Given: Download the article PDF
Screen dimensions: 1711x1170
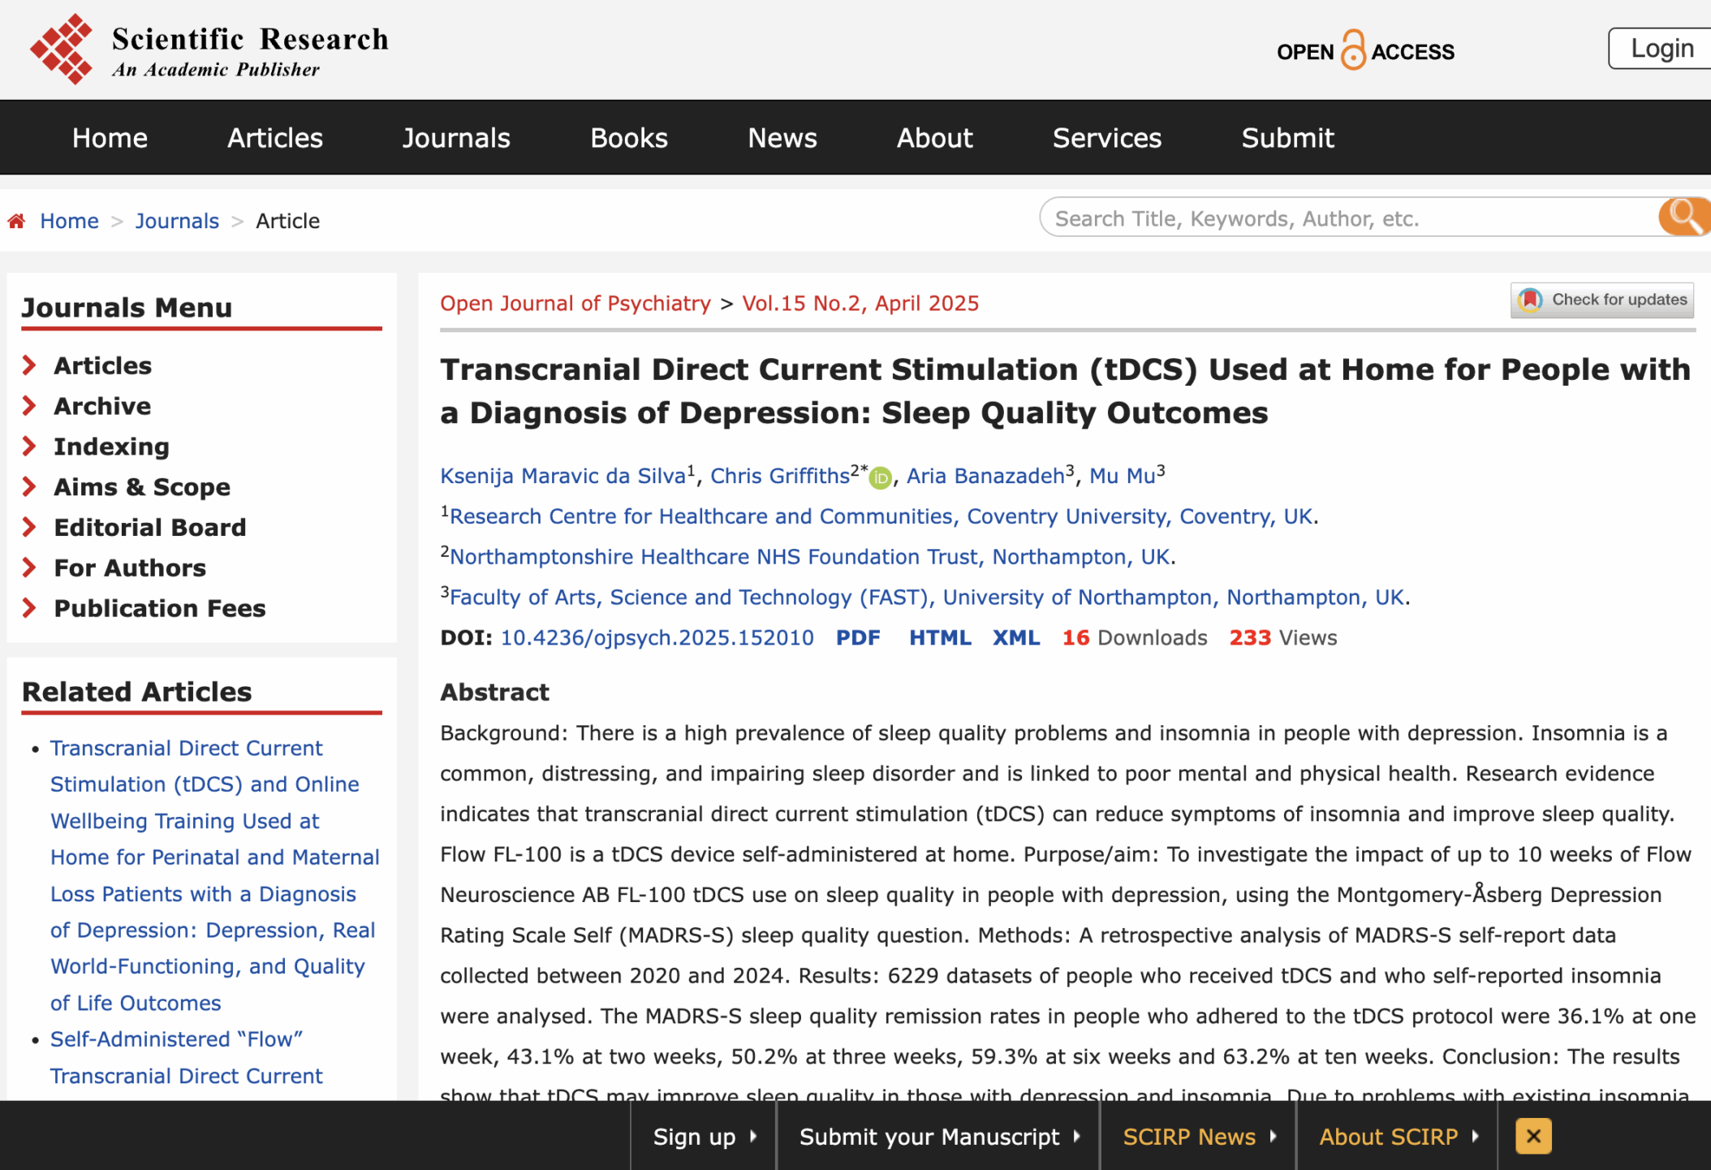Looking at the screenshot, I should point(858,638).
